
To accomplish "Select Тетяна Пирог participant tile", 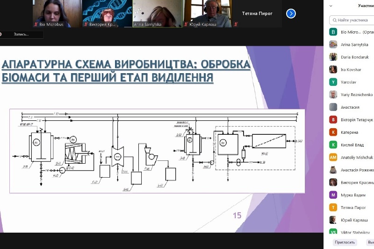I will click(x=257, y=14).
